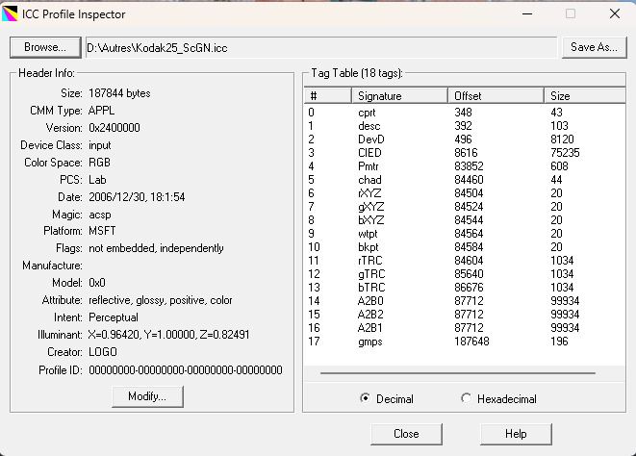The image size is (636, 456).
Task: Open Help via the Help button
Action: coord(516,434)
